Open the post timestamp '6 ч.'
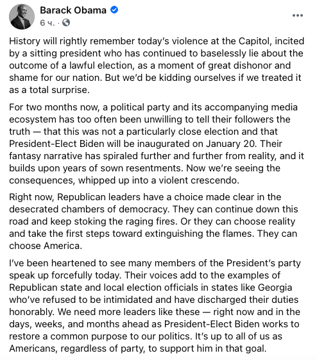 tap(47, 22)
